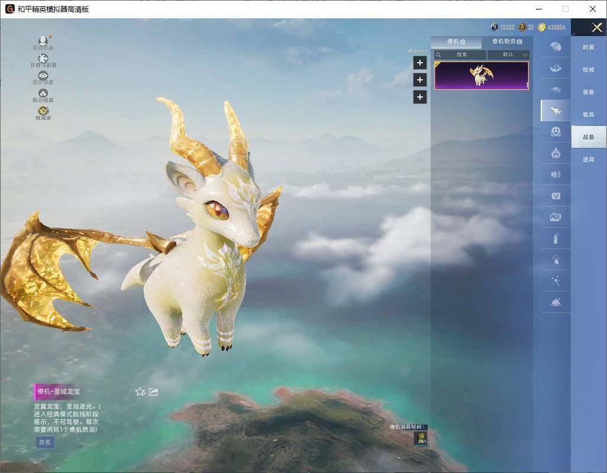The image size is (607, 473).
Task: Click the 438864 gold amount
Action: click(x=556, y=27)
